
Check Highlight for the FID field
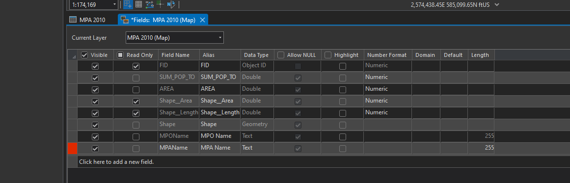342,66
